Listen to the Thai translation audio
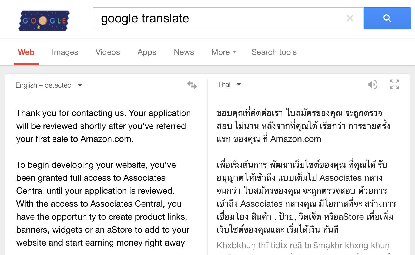 click(x=373, y=85)
